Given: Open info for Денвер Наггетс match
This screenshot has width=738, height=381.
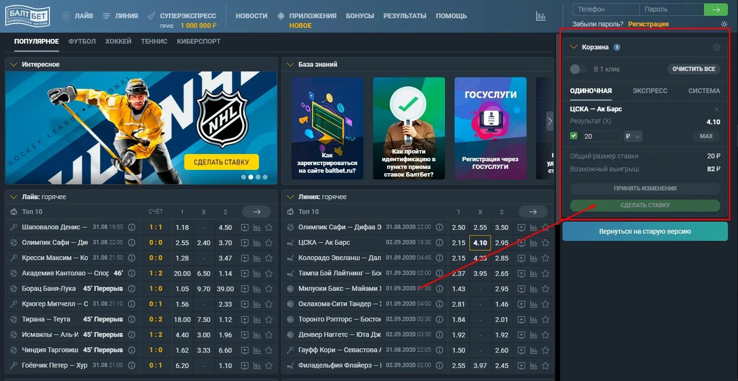Looking at the screenshot, I should click(440, 335).
